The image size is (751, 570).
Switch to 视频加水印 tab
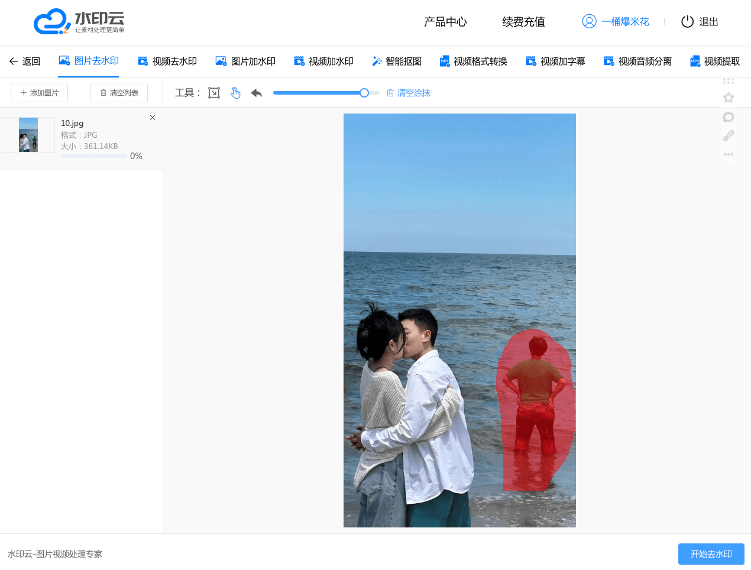[x=324, y=61]
